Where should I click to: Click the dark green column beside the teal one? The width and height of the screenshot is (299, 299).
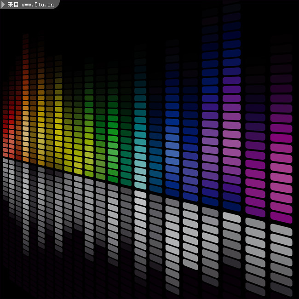coord(126,147)
